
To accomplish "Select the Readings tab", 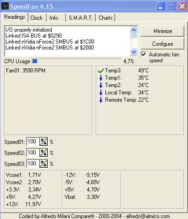I will click(15, 17).
